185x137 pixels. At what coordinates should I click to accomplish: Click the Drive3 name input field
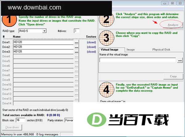(43, 52)
